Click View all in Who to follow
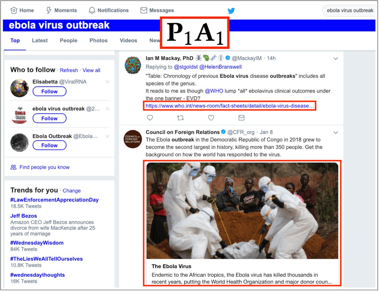The image size is (379, 291). 91,70
